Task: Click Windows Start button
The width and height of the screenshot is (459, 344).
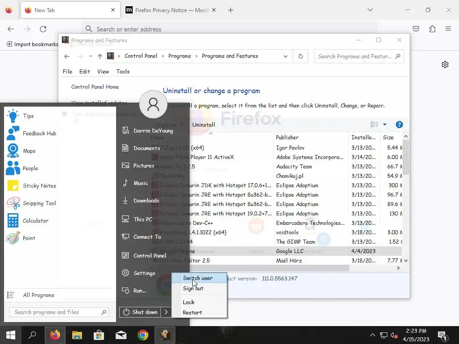Action: pos(11,335)
